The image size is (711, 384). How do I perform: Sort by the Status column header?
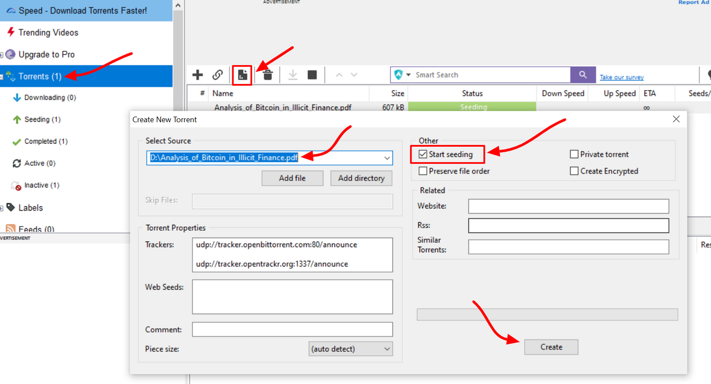(472, 93)
